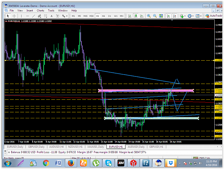Tile chart windows with the grid icon
Screen dimensions: 224x169
point(161,16)
